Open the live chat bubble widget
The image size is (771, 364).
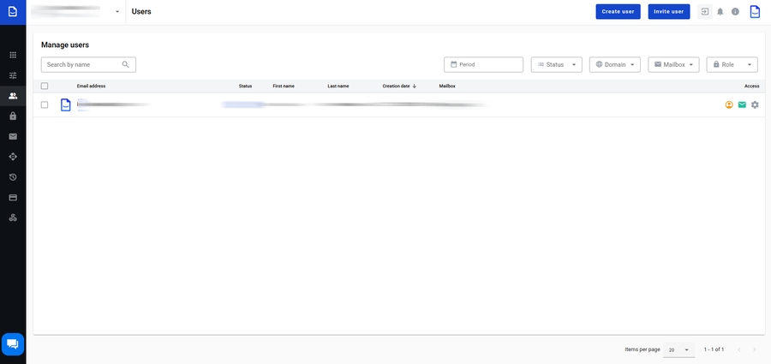pos(13,343)
